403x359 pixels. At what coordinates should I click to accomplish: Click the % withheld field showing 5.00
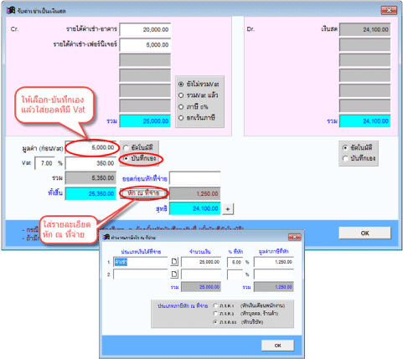coord(235,262)
